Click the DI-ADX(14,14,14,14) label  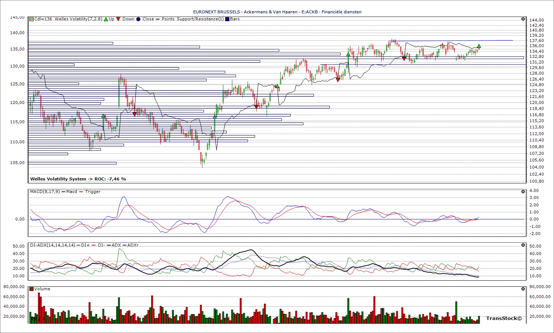coord(52,245)
